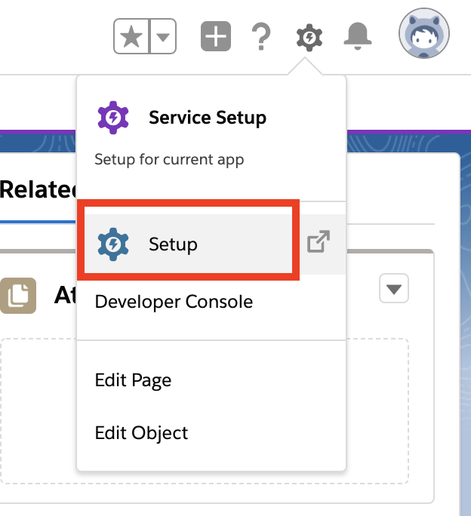This screenshot has width=471, height=516.
Task: Click the purple Service Setup gear icon
Action: click(113, 118)
